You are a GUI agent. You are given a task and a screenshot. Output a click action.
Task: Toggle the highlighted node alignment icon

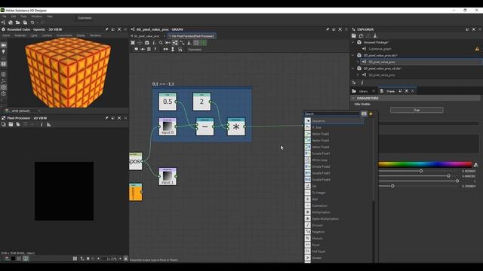pos(175,43)
